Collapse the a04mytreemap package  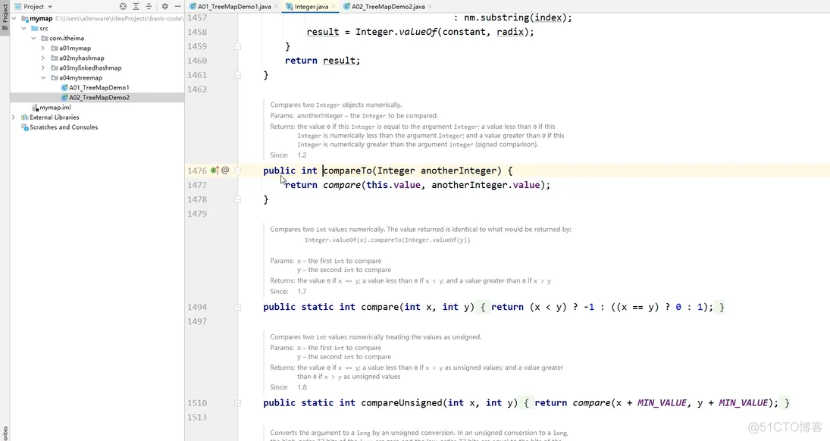click(x=43, y=78)
